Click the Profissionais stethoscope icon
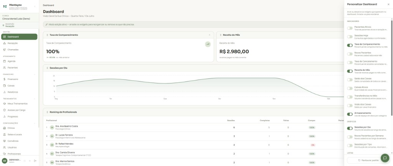This screenshot has height=166, width=393. click(5, 154)
